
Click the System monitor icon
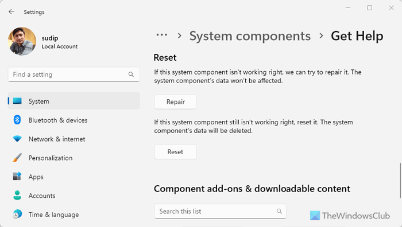17,101
